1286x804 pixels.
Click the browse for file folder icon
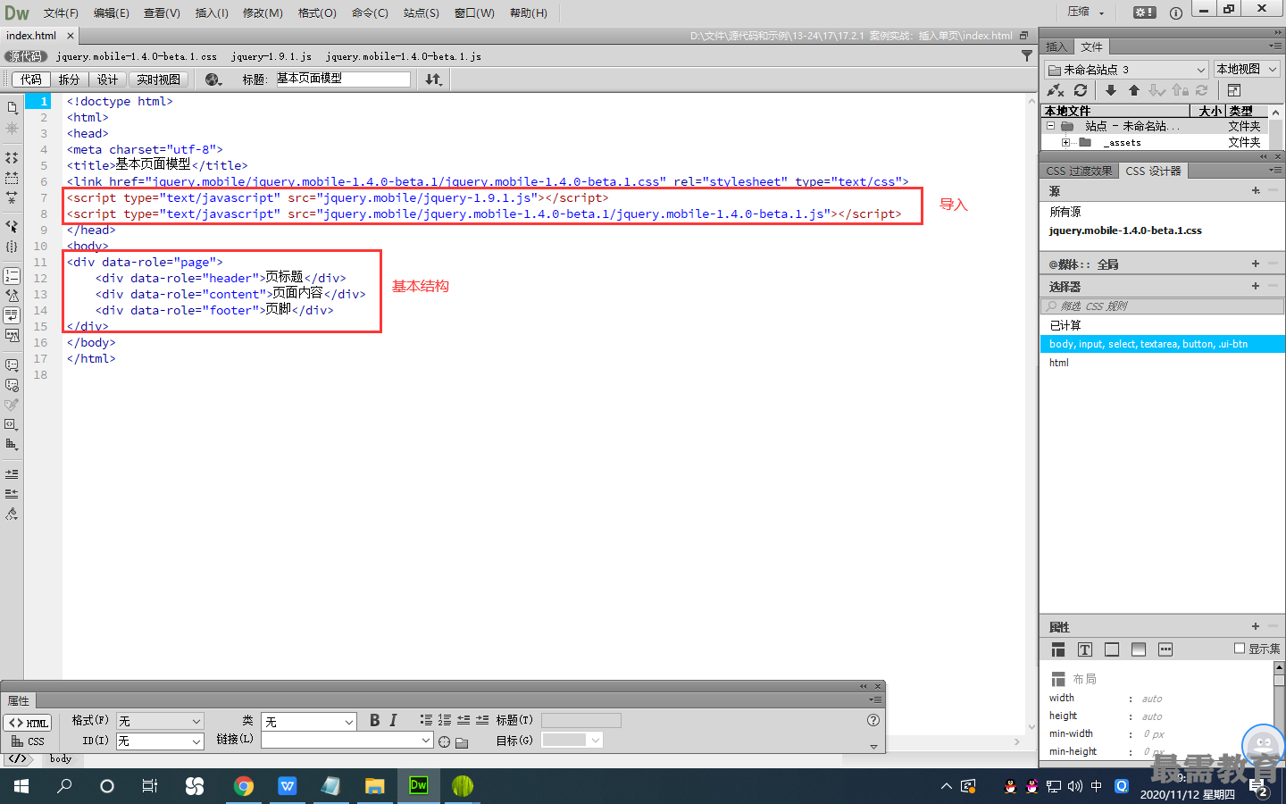point(462,741)
